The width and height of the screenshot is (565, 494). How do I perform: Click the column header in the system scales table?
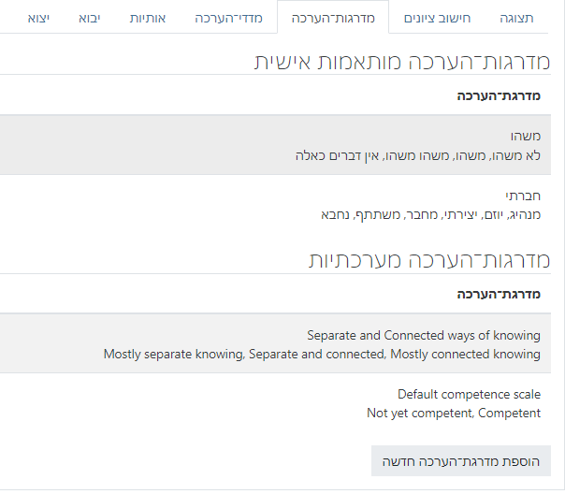499,294
